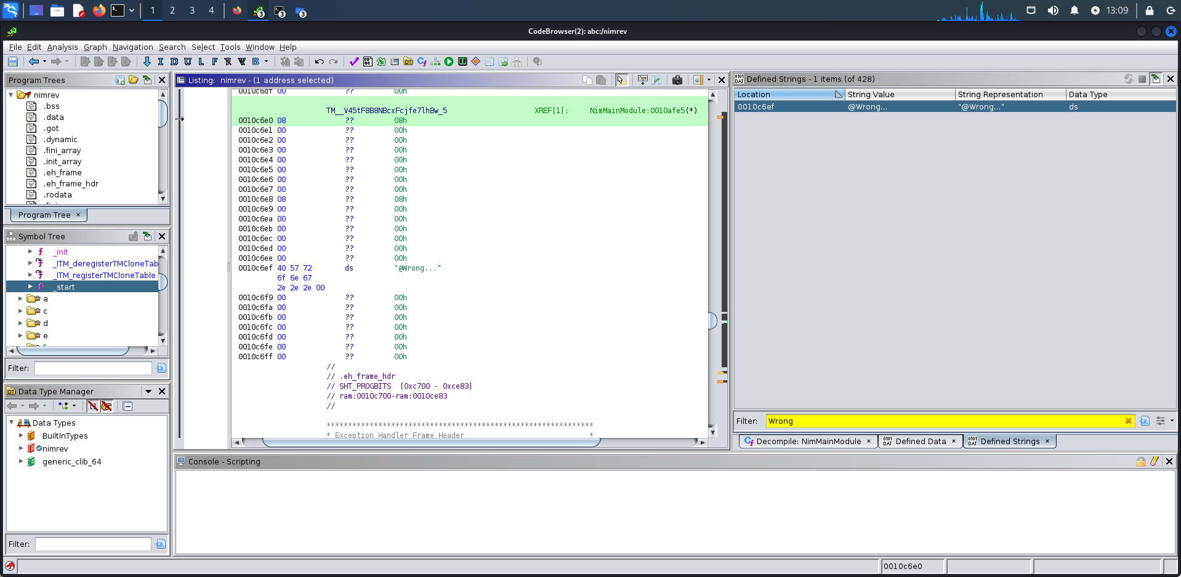Click the Redo icon in the toolbar
The height and width of the screenshot is (577, 1181).
[333, 62]
